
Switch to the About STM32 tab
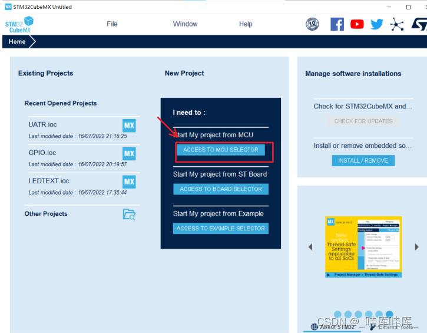click(x=333, y=327)
